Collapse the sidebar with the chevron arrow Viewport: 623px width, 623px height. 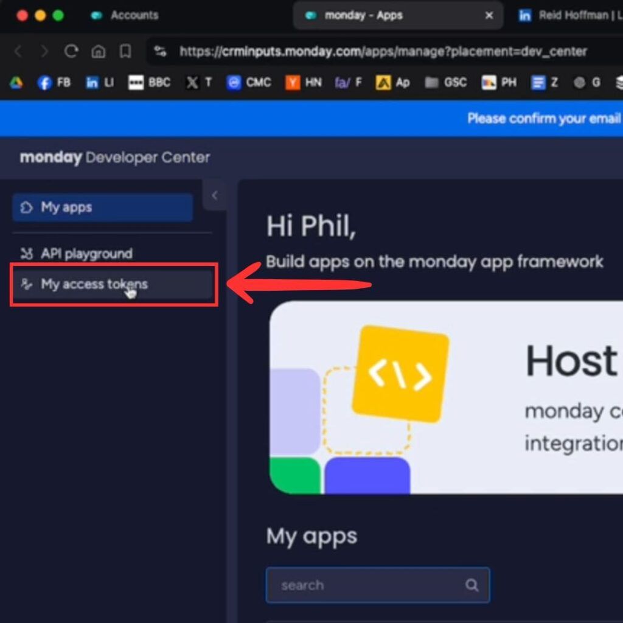pyautogui.click(x=215, y=195)
